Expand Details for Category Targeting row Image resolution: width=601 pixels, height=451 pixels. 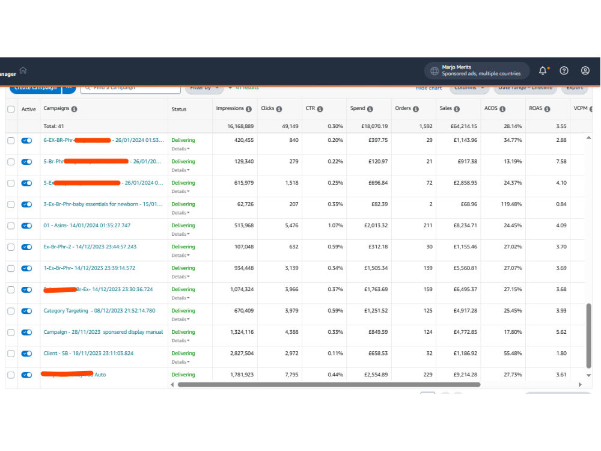180,319
